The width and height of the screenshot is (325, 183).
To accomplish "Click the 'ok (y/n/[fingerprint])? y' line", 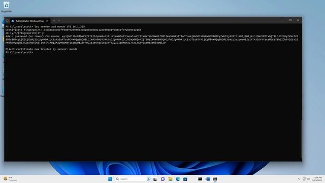I will pyautogui.click(x=25, y=33).
